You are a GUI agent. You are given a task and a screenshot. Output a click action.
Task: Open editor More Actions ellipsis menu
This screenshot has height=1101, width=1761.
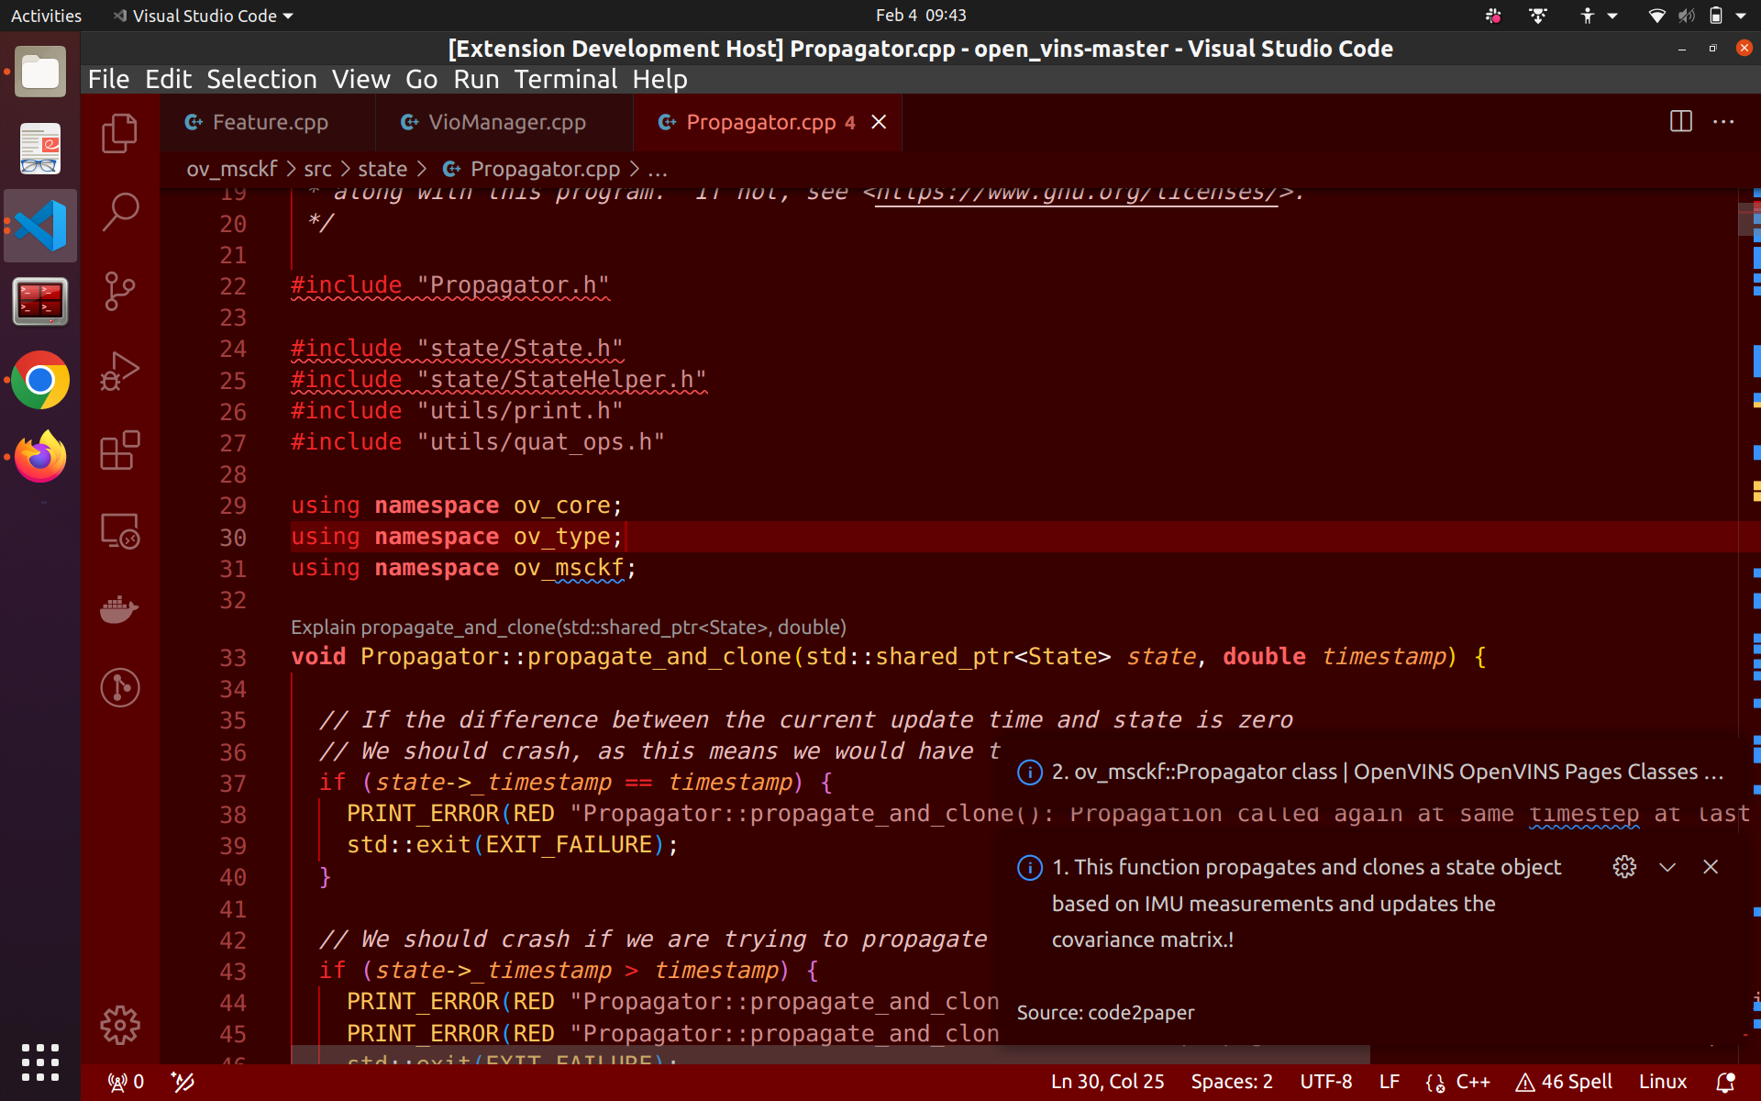pos(1723,122)
